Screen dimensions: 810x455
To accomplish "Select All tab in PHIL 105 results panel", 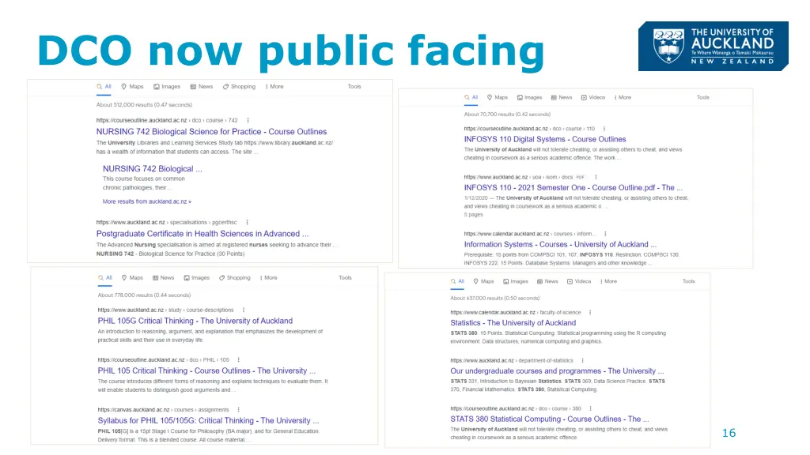I will click(105, 277).
